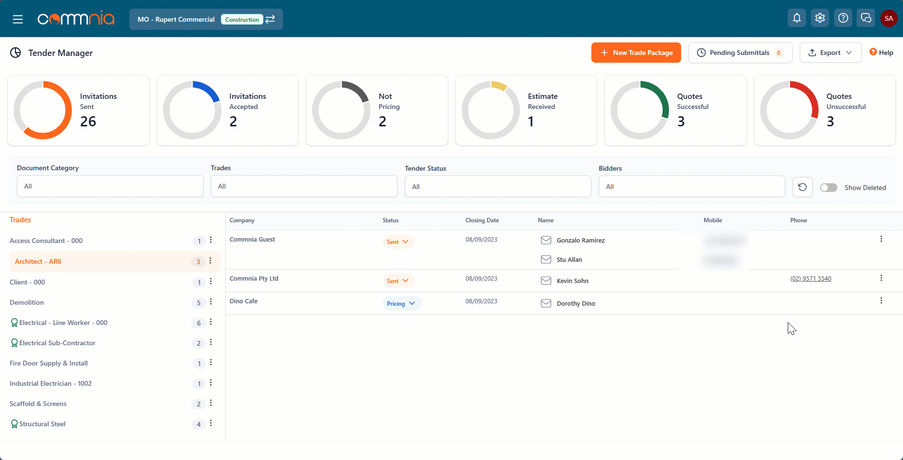
Task: Open the Bidders filter dropdown
Action: 692,187
